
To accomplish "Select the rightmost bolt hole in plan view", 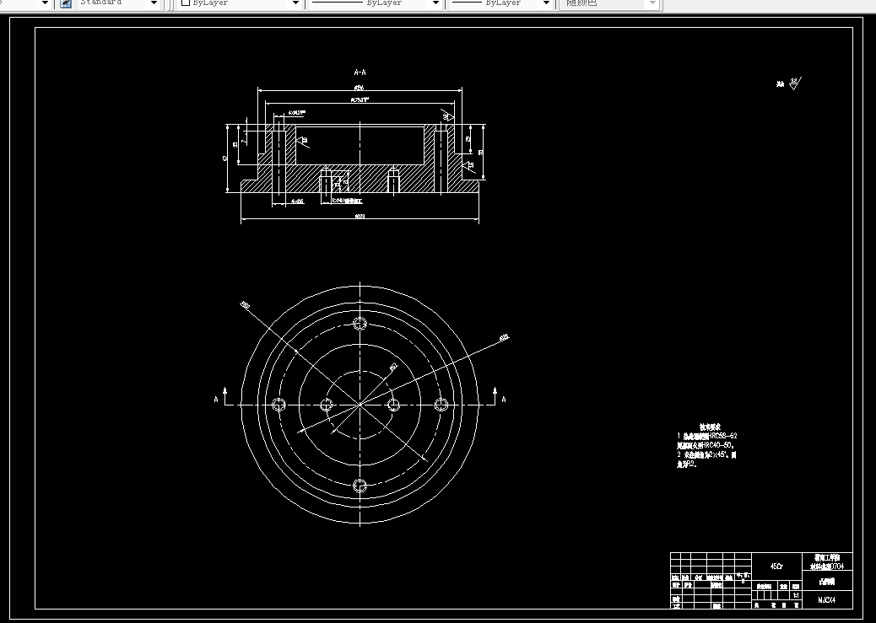I will coord(441,404).
